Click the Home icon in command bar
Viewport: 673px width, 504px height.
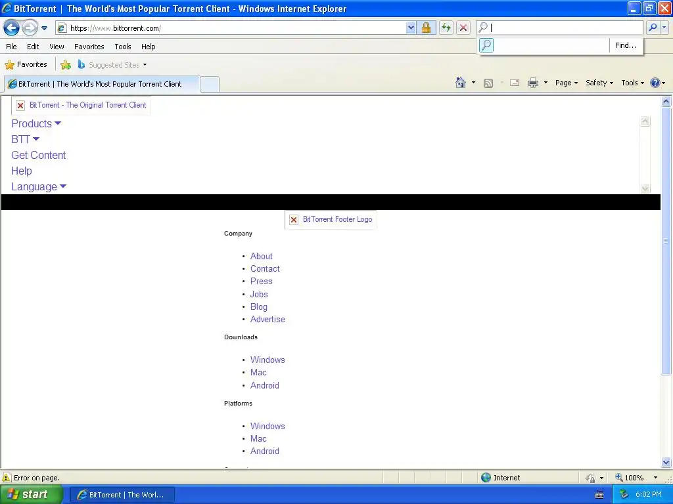(x=461, y=83)
